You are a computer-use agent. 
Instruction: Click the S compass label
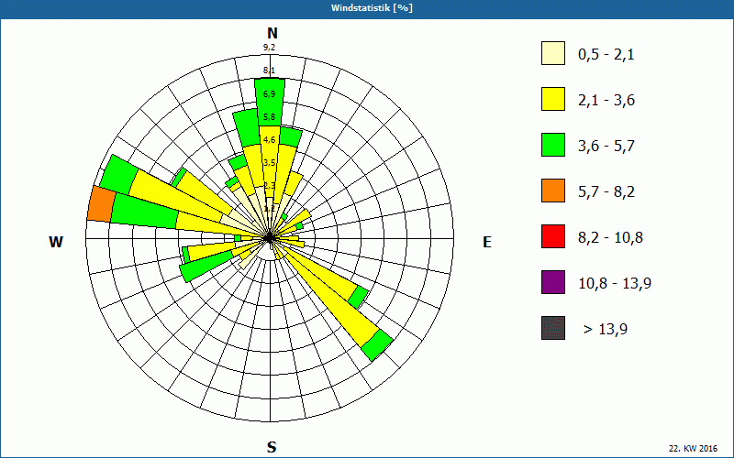tap(272, 447)
